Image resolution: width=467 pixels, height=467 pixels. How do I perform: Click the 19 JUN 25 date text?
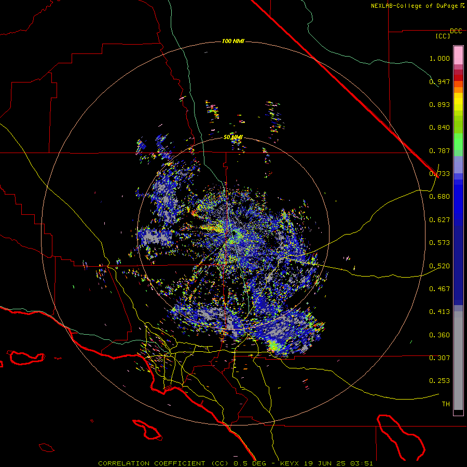pyautogui.click(x=325, y=463)
